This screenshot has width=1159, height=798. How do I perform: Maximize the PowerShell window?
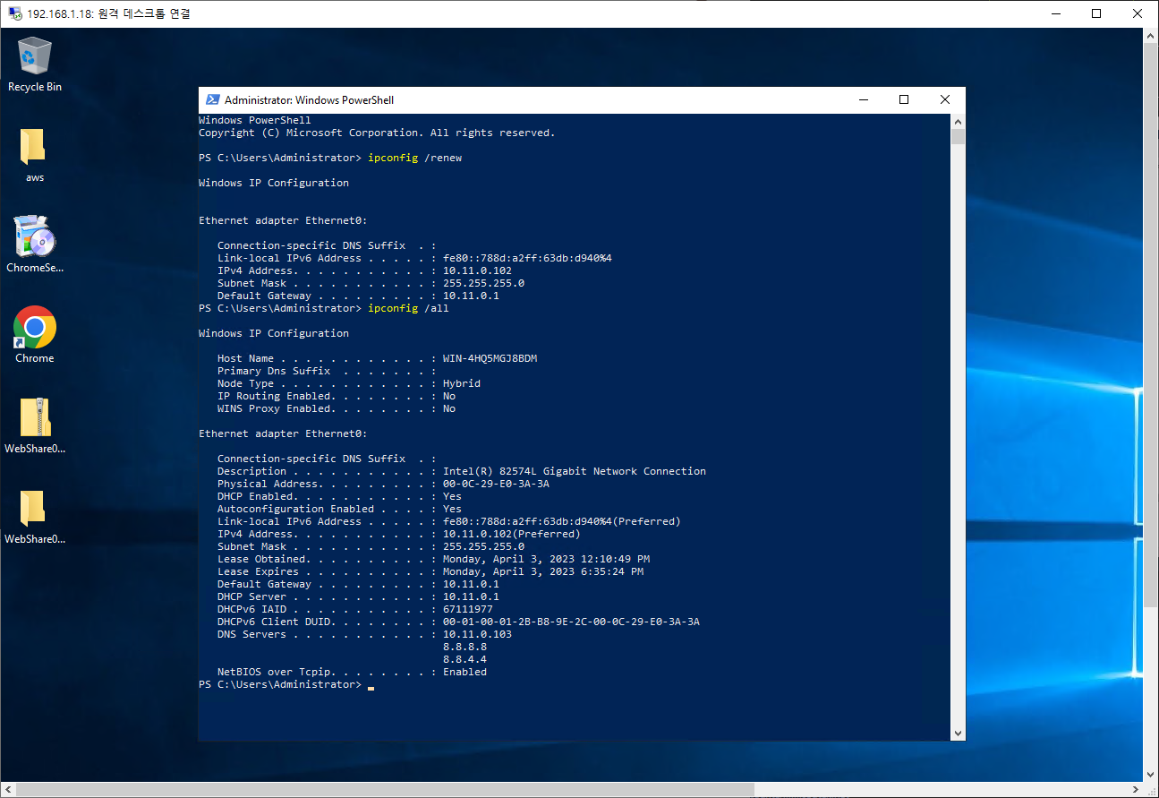pyautogui.click(x=904, y=100)
